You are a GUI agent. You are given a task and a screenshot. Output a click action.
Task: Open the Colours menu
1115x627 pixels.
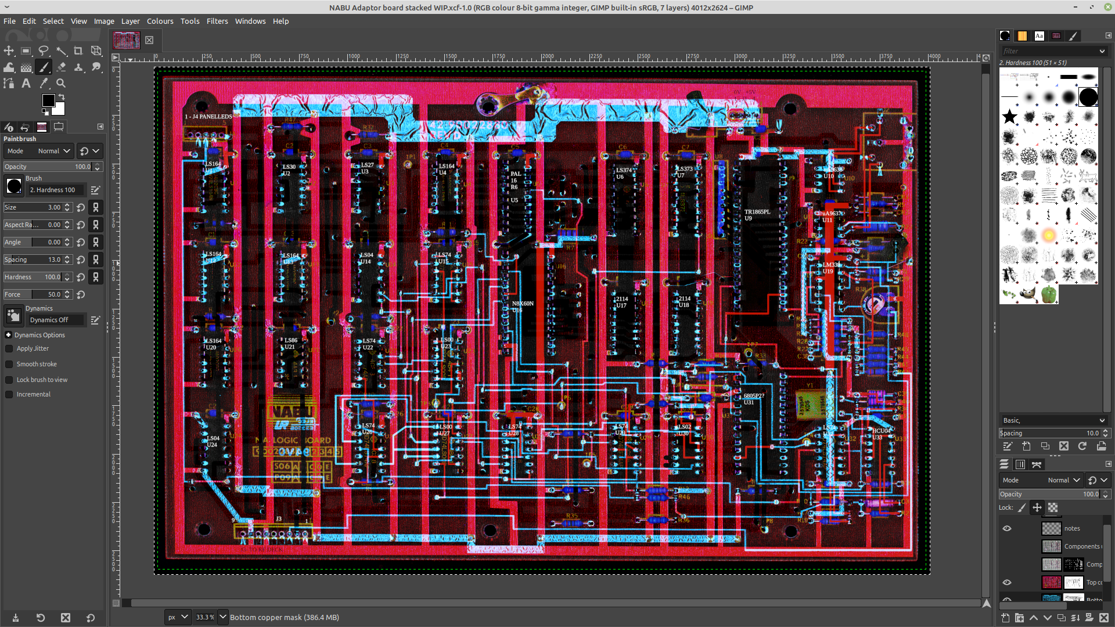click(160, 21)
